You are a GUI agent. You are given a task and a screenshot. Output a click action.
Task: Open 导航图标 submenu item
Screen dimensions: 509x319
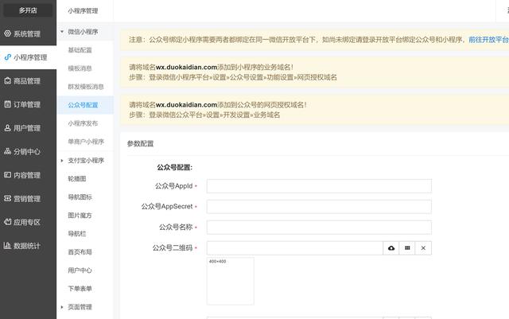[x=80, y=196]
